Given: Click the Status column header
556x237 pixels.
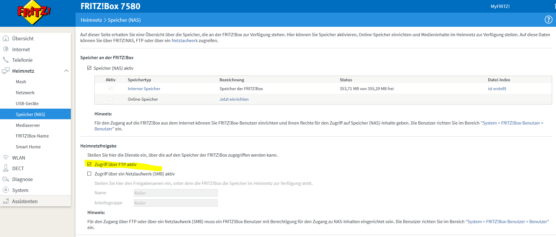Looking at the screenshot, I should [346, 79].
